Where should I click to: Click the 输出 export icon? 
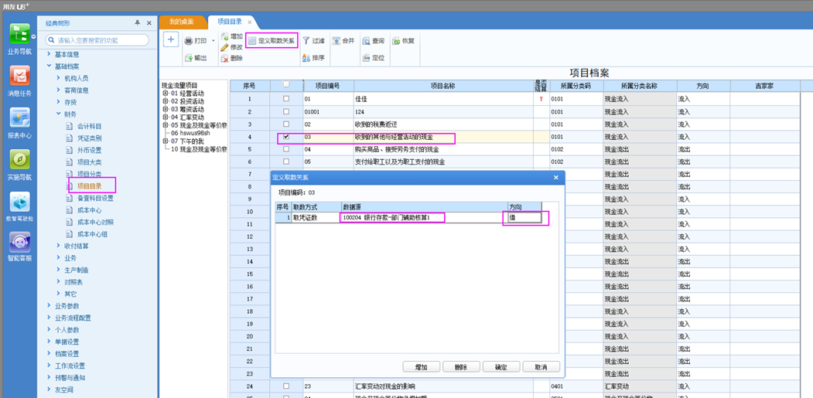[189, 59]
